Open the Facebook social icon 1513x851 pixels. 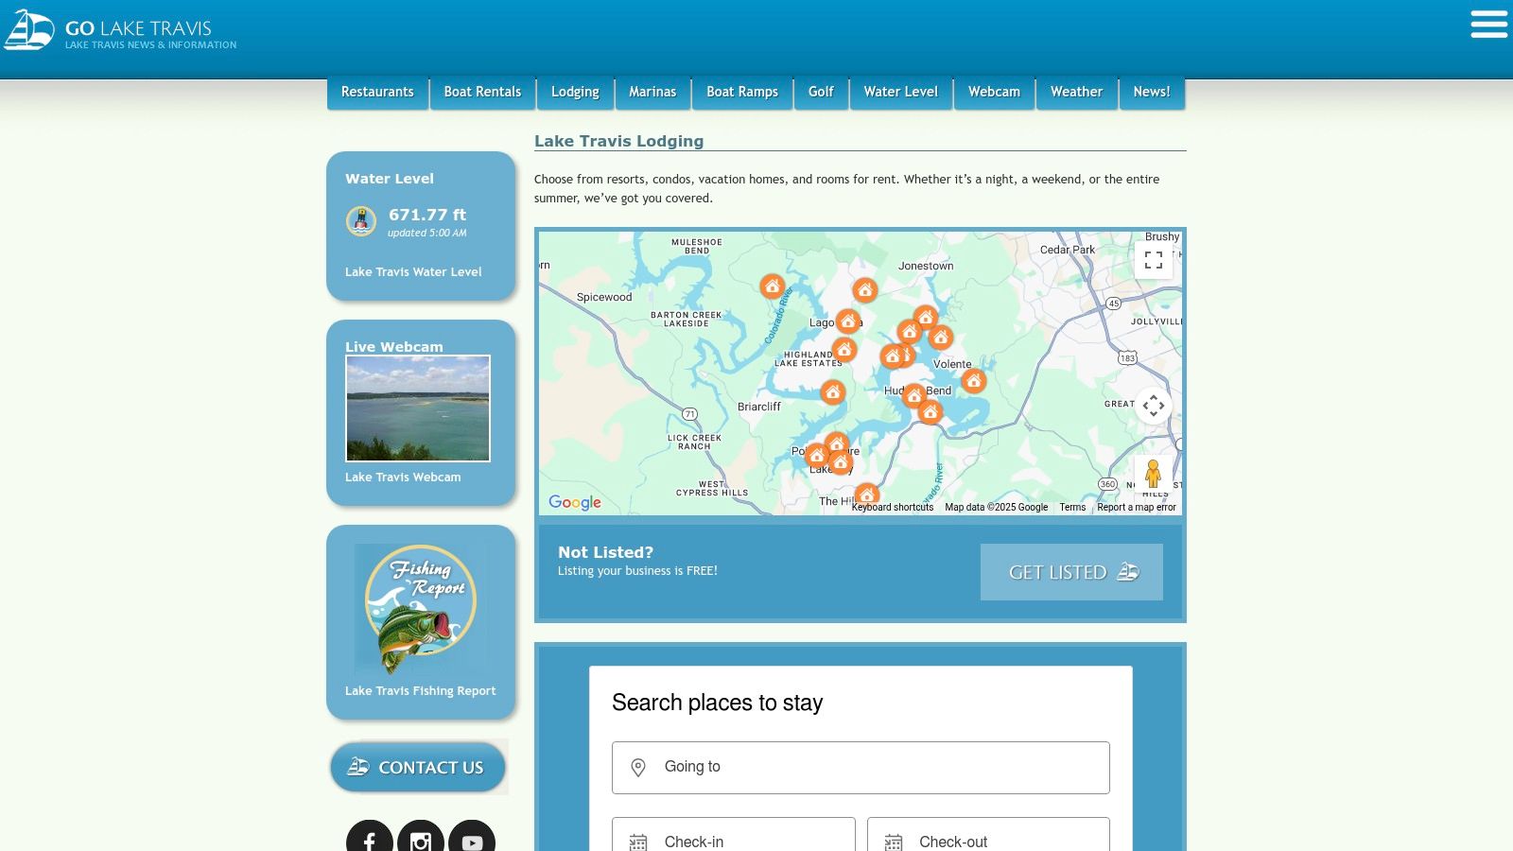(370, 840)
